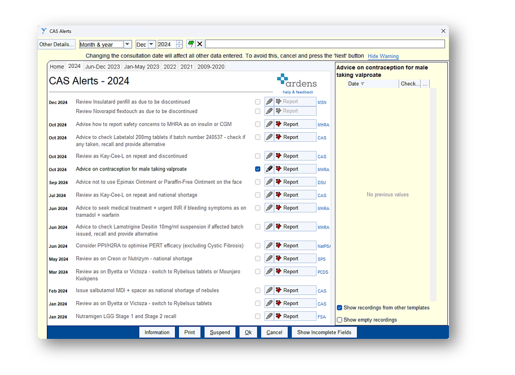The width and height of the screenshot is (515, 375).
Task: Open the Dec month dropdown
Action: [x=151, y=44]
